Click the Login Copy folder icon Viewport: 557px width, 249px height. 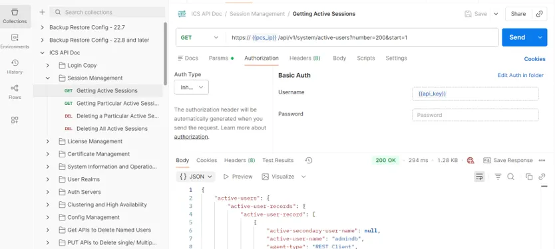point(62,66)
